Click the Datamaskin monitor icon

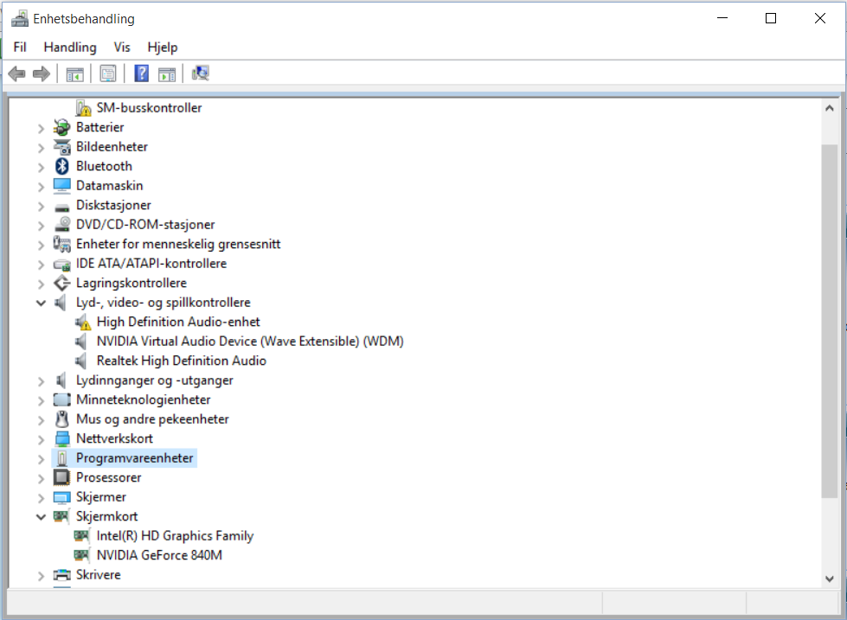61,186
